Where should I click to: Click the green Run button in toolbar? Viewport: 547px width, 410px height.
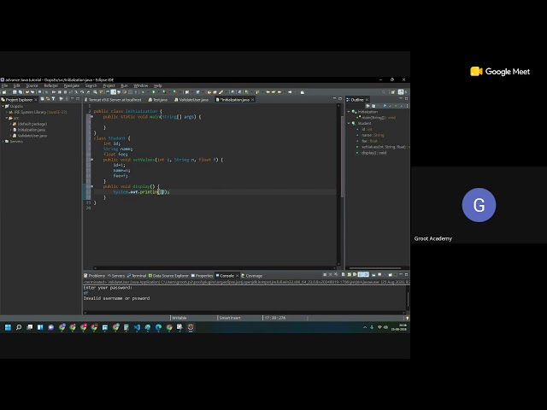(x=154, y=92)
